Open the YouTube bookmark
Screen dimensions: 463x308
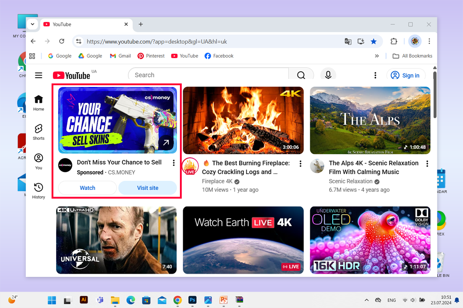[x=184, y=56]
